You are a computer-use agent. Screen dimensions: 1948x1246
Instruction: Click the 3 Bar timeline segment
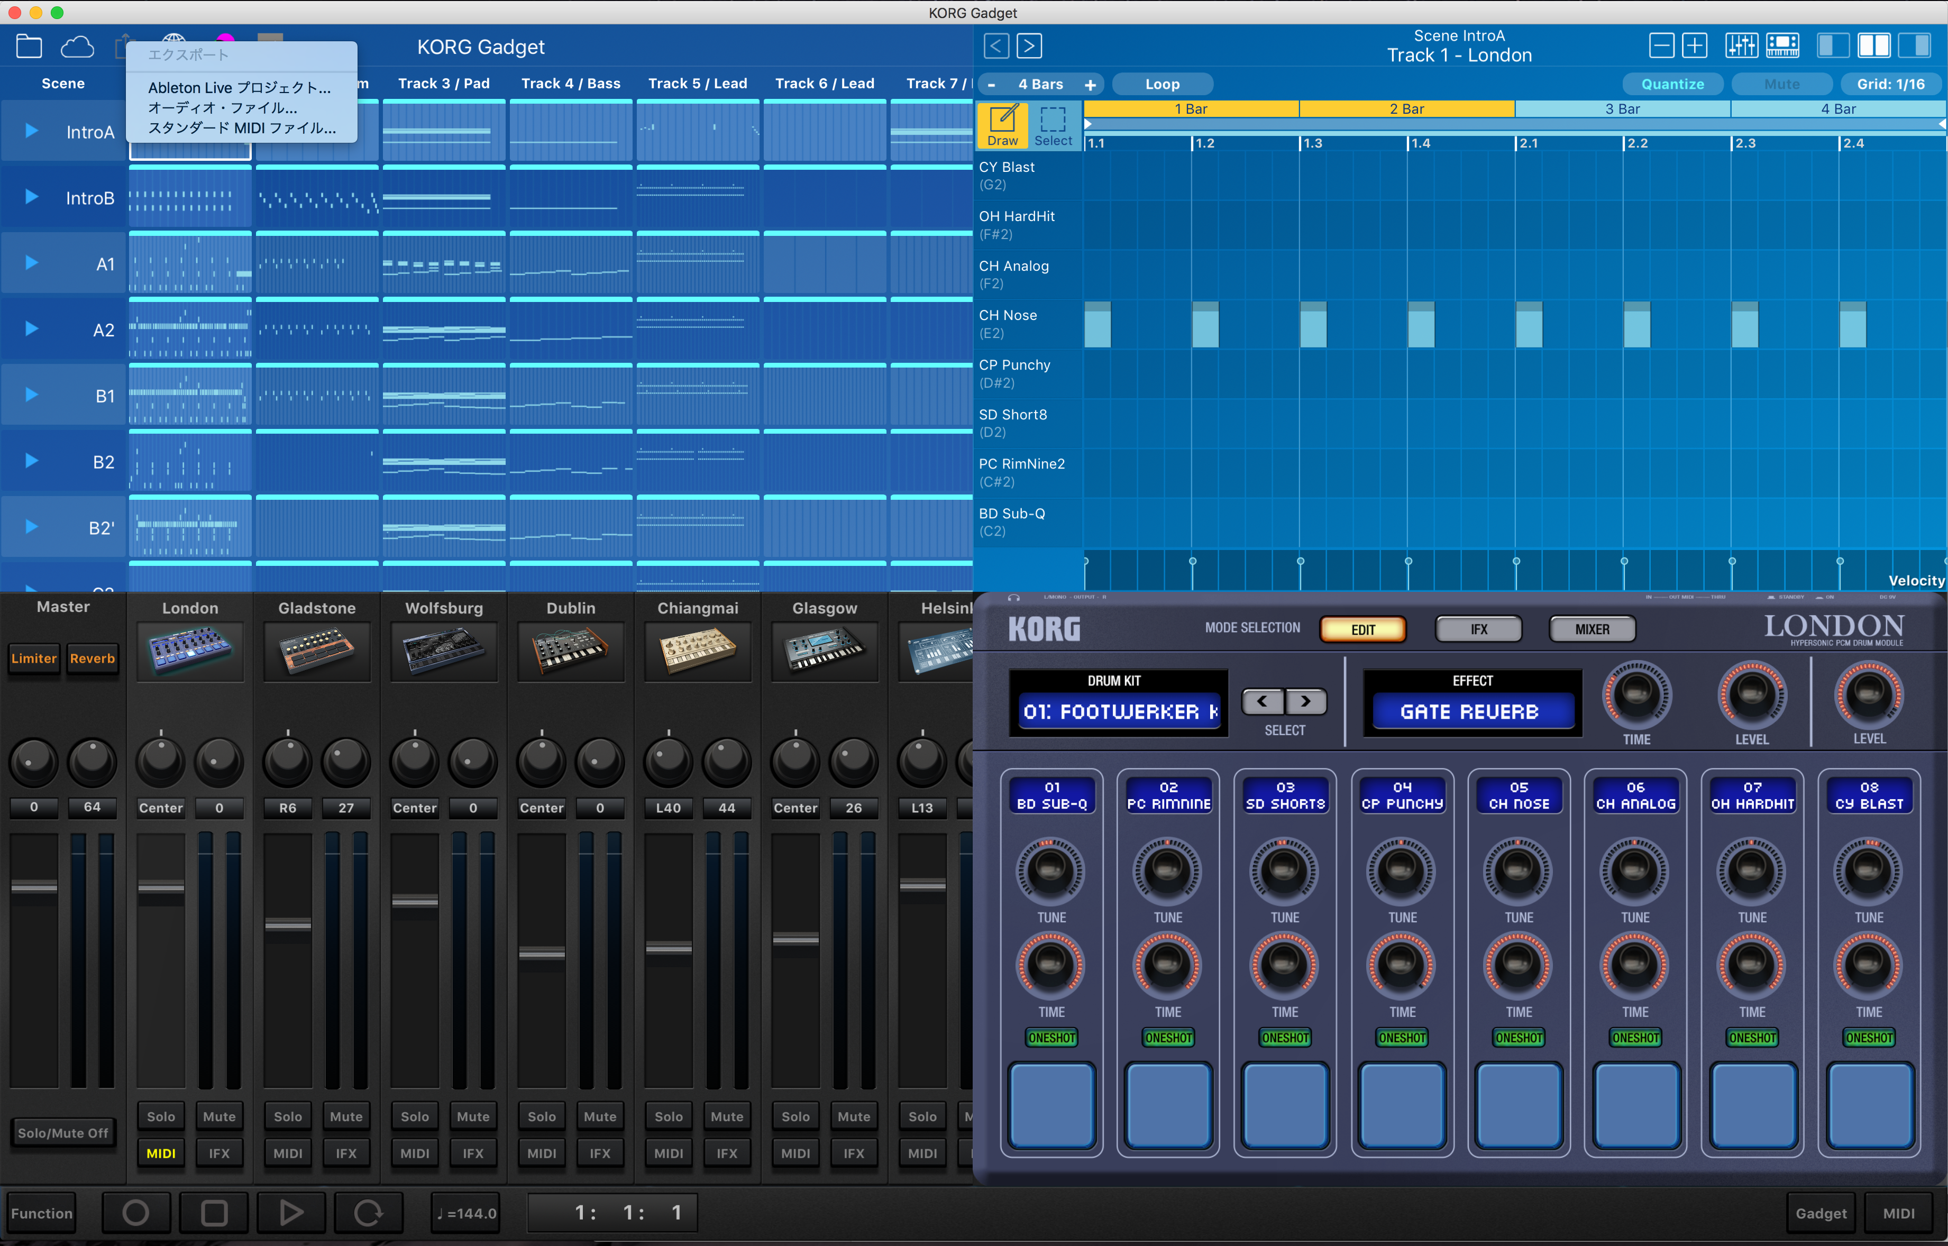pyautogui.click(x=1622, y=108)
